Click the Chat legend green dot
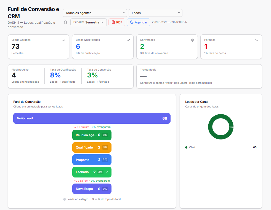This screenshot has width=271, height=210. pos(186,147)
